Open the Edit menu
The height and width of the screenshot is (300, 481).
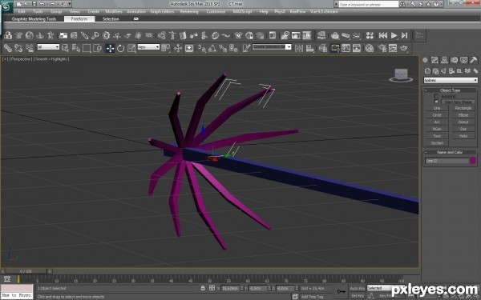coord(22,12)
